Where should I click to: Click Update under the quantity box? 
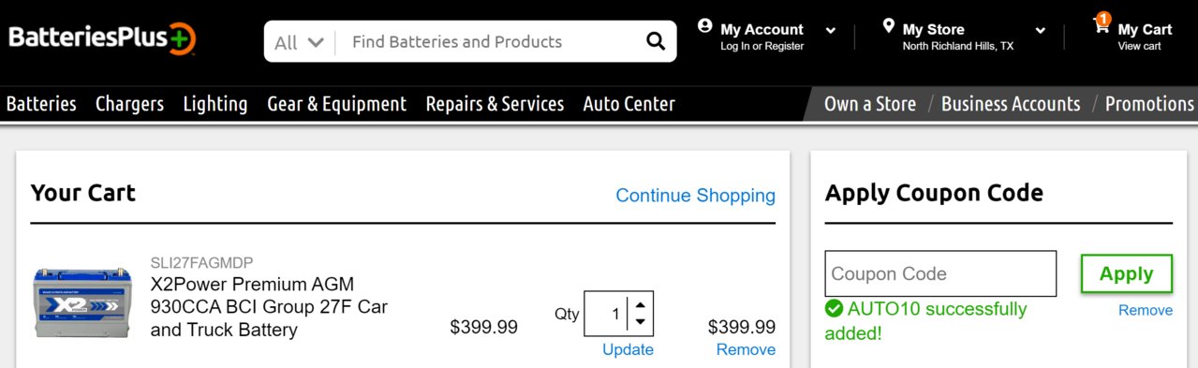coord(628,349)
